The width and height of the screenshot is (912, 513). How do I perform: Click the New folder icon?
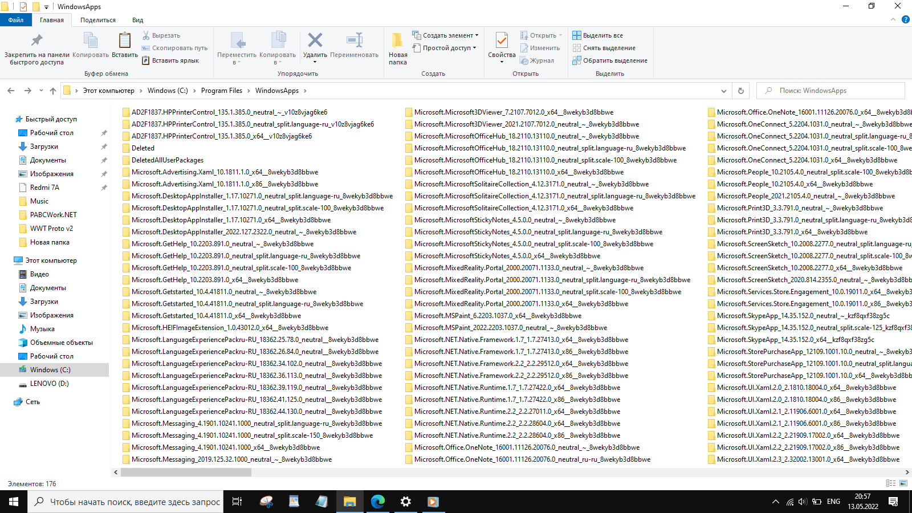tap(397, 40)
